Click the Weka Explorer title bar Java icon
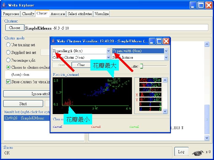The width and height of the screenshot is (214, 160). pyautogui.click(x=4, y=5)
